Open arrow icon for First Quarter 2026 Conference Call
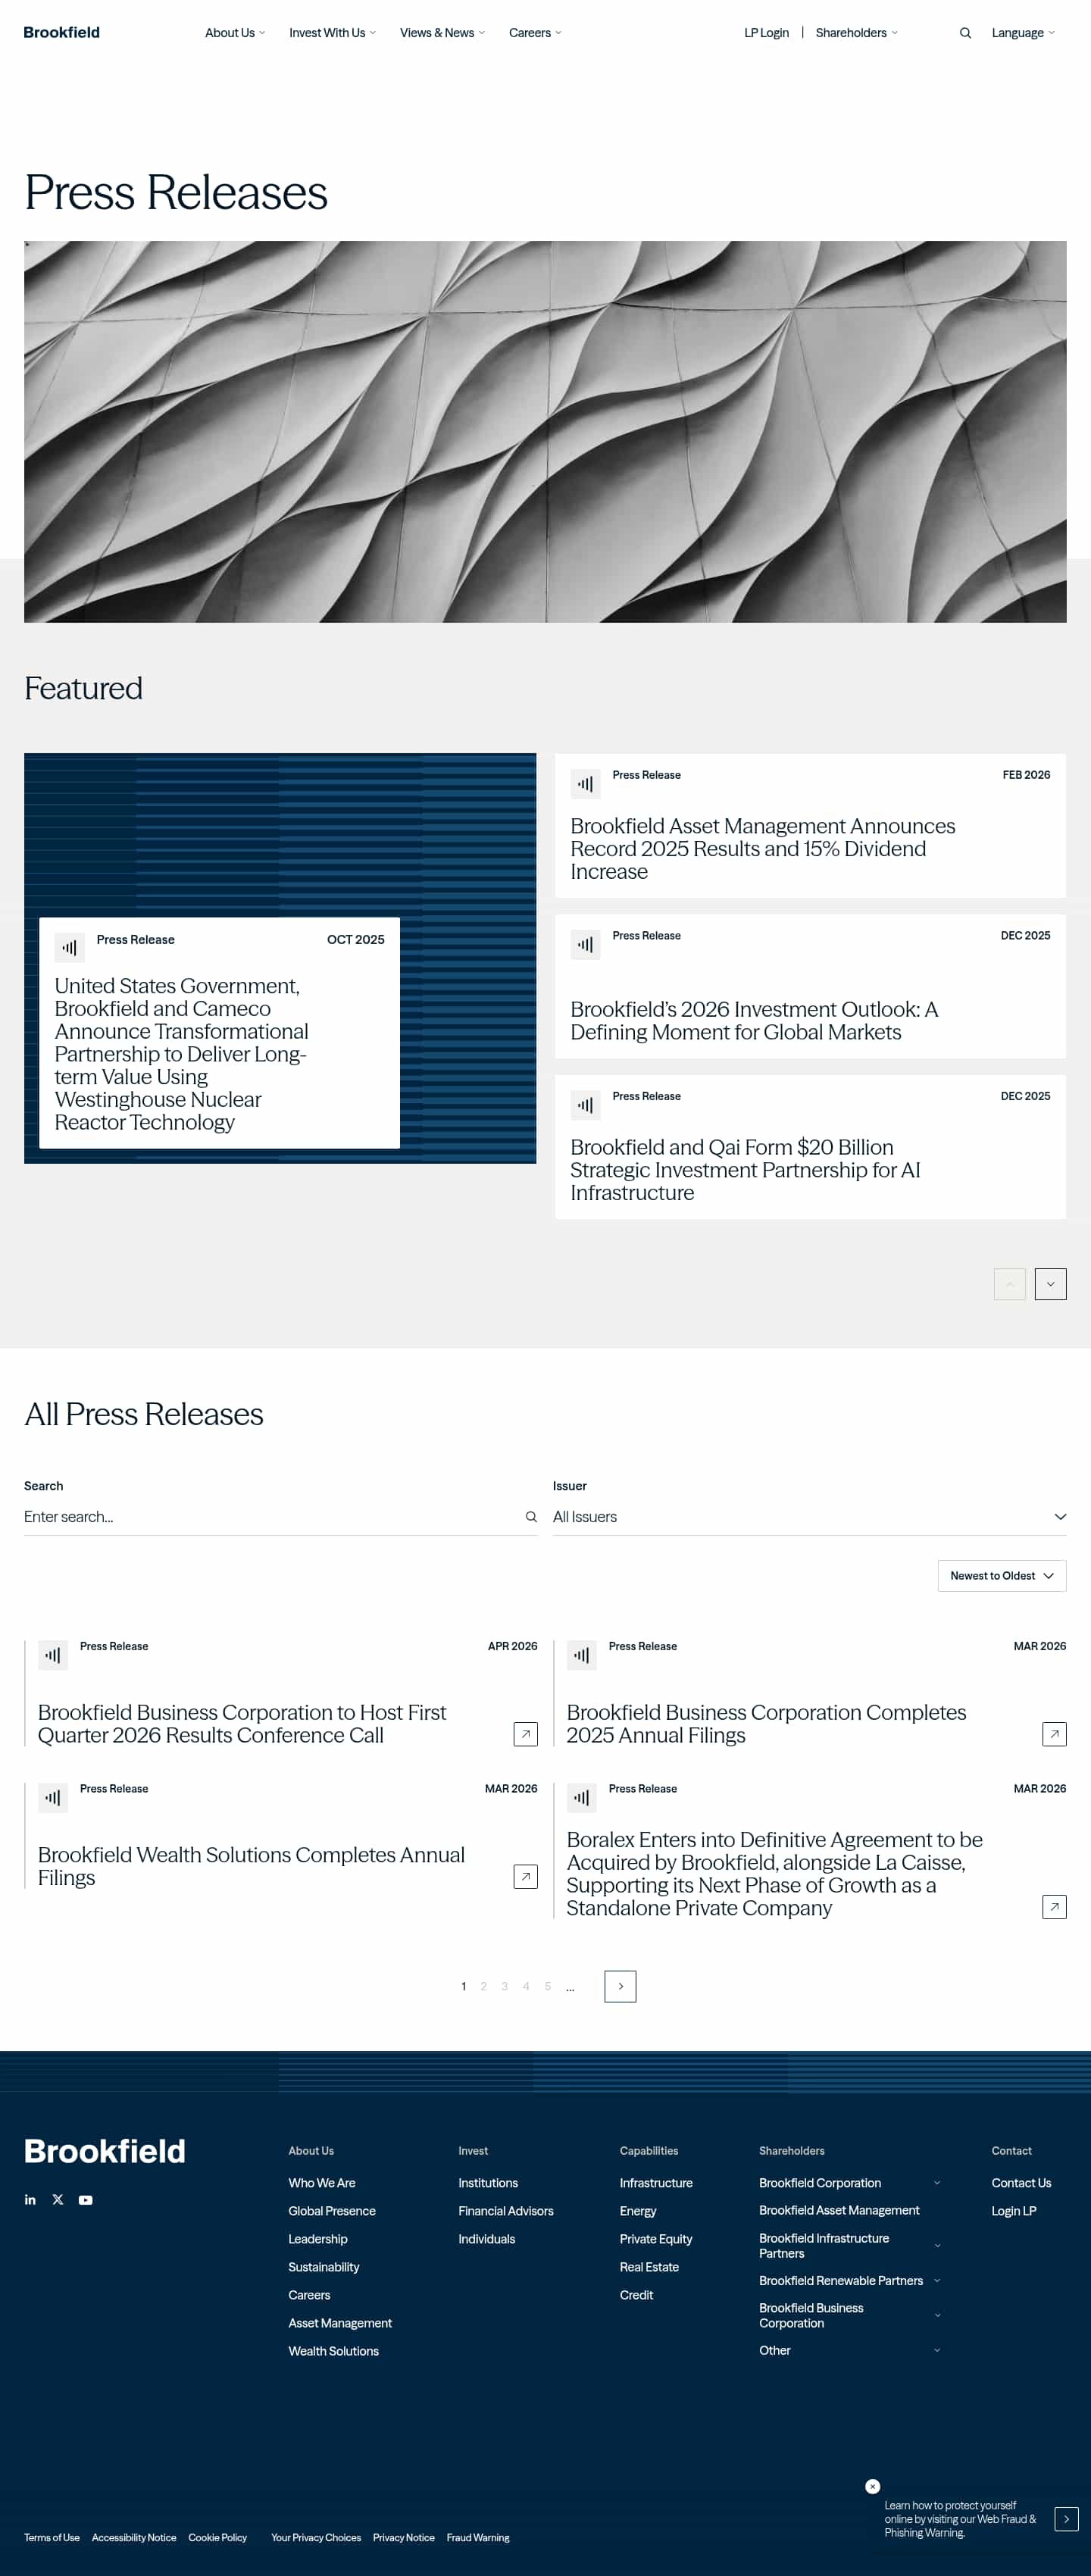The width and height of the screenshot is (1091, 2576). (525, 1734)
